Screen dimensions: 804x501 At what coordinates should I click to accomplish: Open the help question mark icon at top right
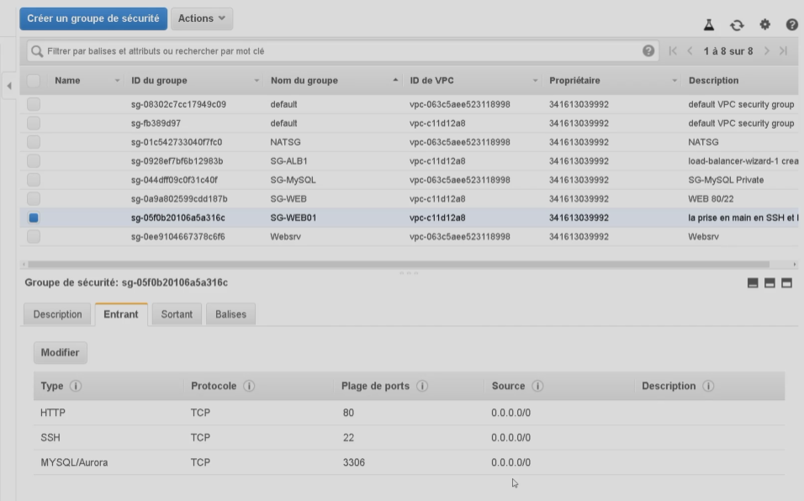[791, 24]
